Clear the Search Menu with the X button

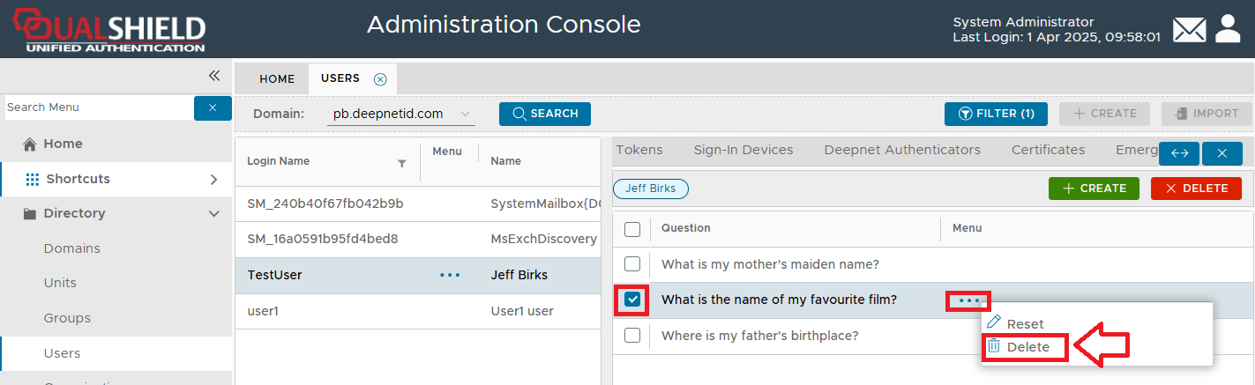(x=213, y=107)
